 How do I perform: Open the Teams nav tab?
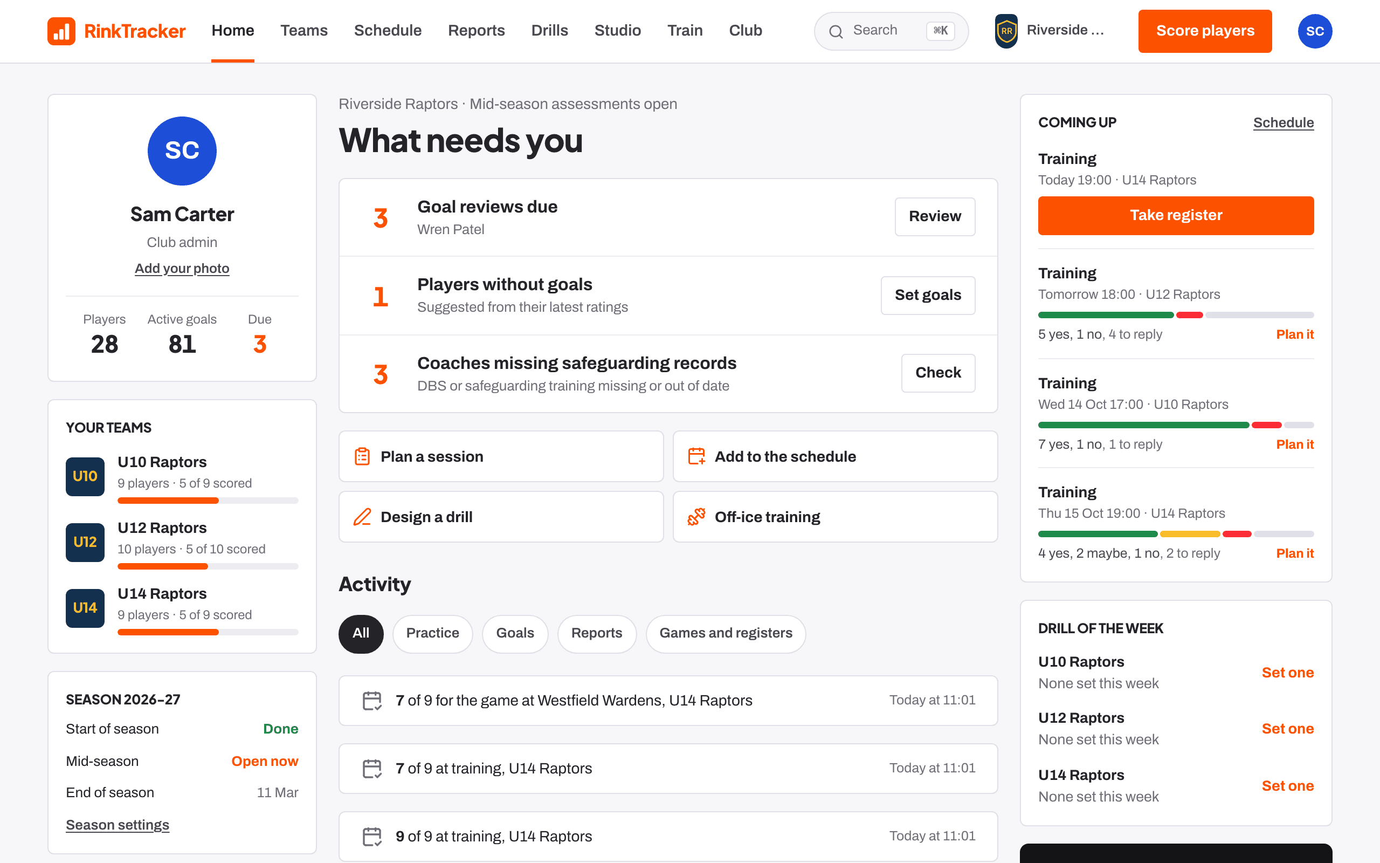coord(304,31)
